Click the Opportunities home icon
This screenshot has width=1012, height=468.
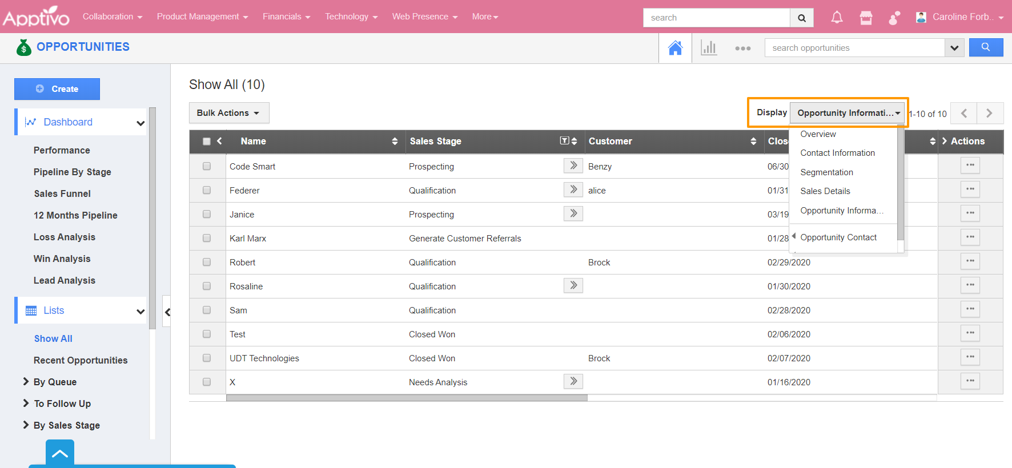coord(675,48)
